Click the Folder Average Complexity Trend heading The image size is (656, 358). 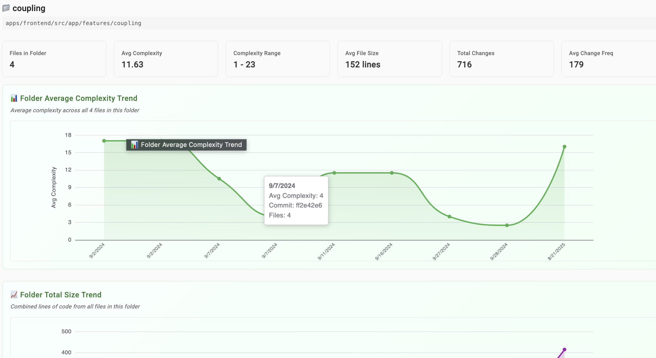[x=79, y=98]
